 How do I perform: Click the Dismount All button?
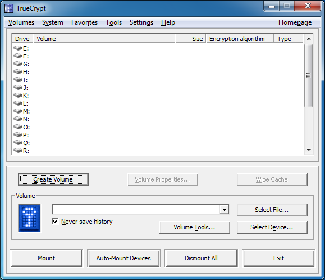tap(201, 258)
